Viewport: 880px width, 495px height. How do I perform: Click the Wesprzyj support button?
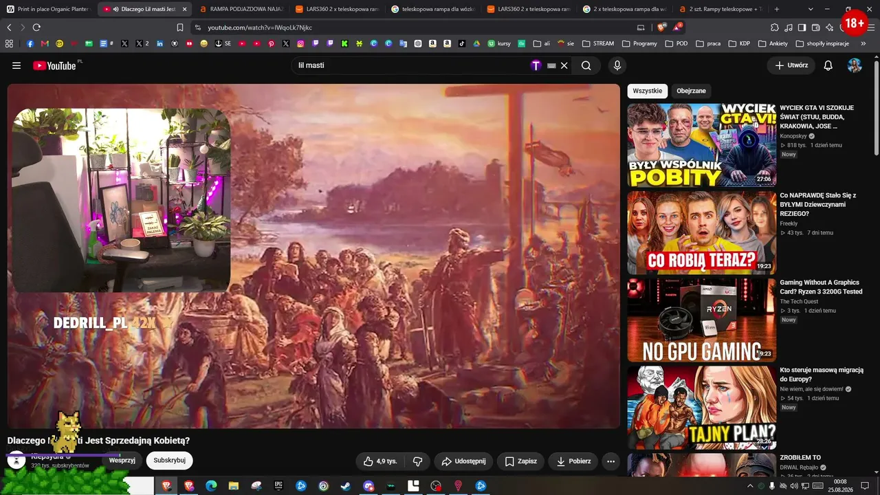122,461
